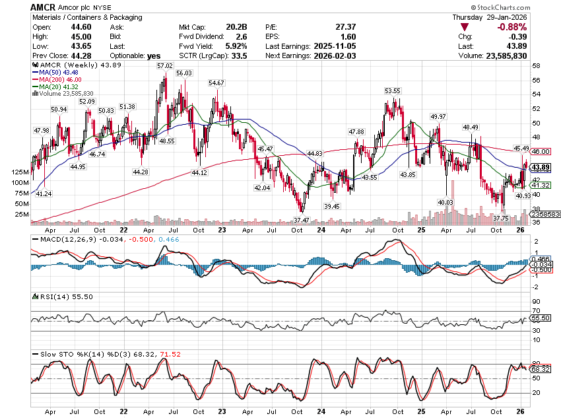Click the green 41.32 MA(20) axis tag
The width and height of the screenshot is (561, 418).
click(x=541, y=186)
